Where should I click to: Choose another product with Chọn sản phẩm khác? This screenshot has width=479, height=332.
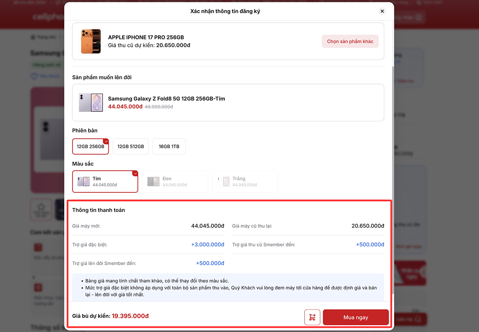click(x=350, y=41)
